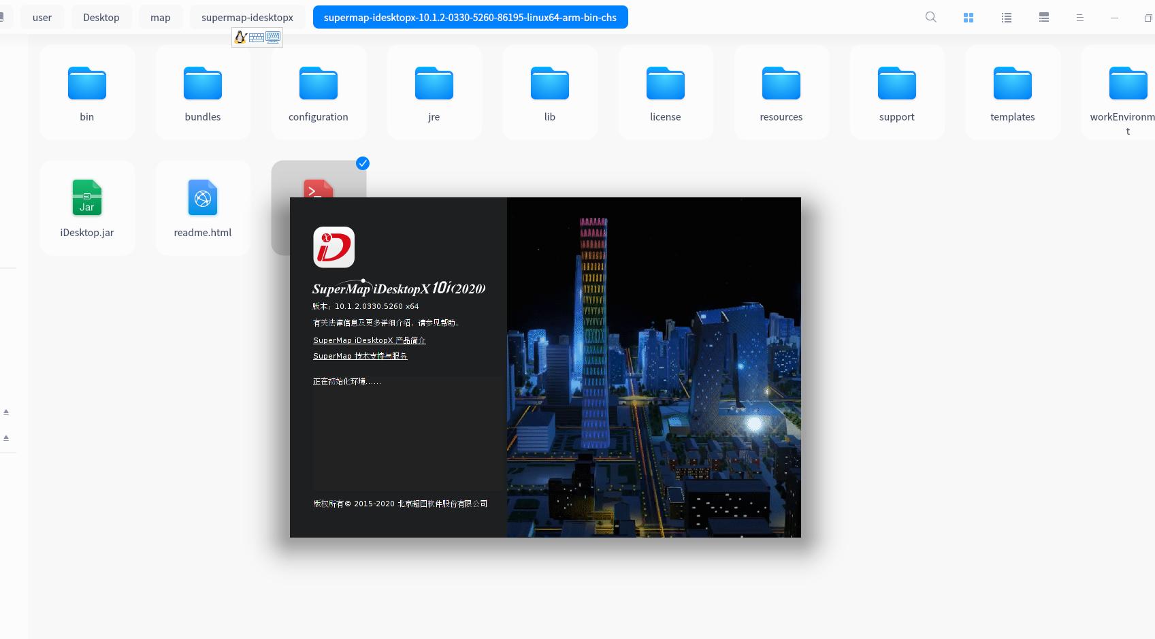
Task: Go to the Desktop breadcrumb
Action: point(101,17)
